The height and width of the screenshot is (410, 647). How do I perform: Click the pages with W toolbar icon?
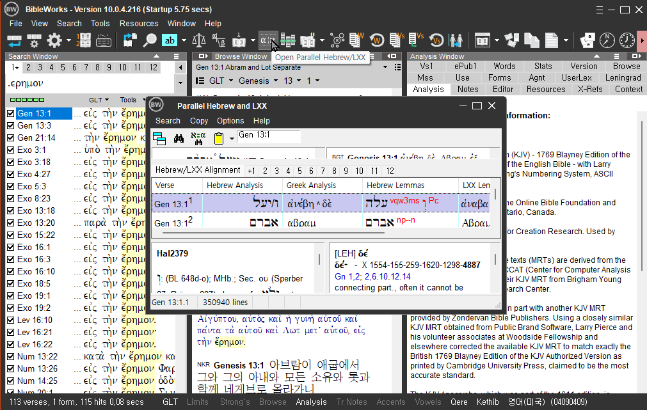[356, 40]
